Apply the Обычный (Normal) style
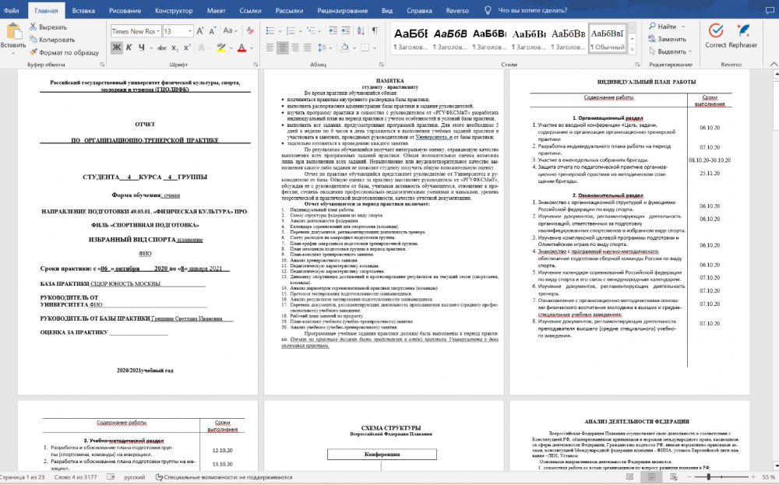Viewport: 779px width, 485px height. (607, 38)
